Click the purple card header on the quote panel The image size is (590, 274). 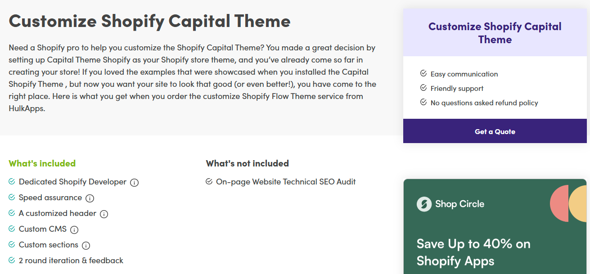pyautogui.click(x=495, y=32)
